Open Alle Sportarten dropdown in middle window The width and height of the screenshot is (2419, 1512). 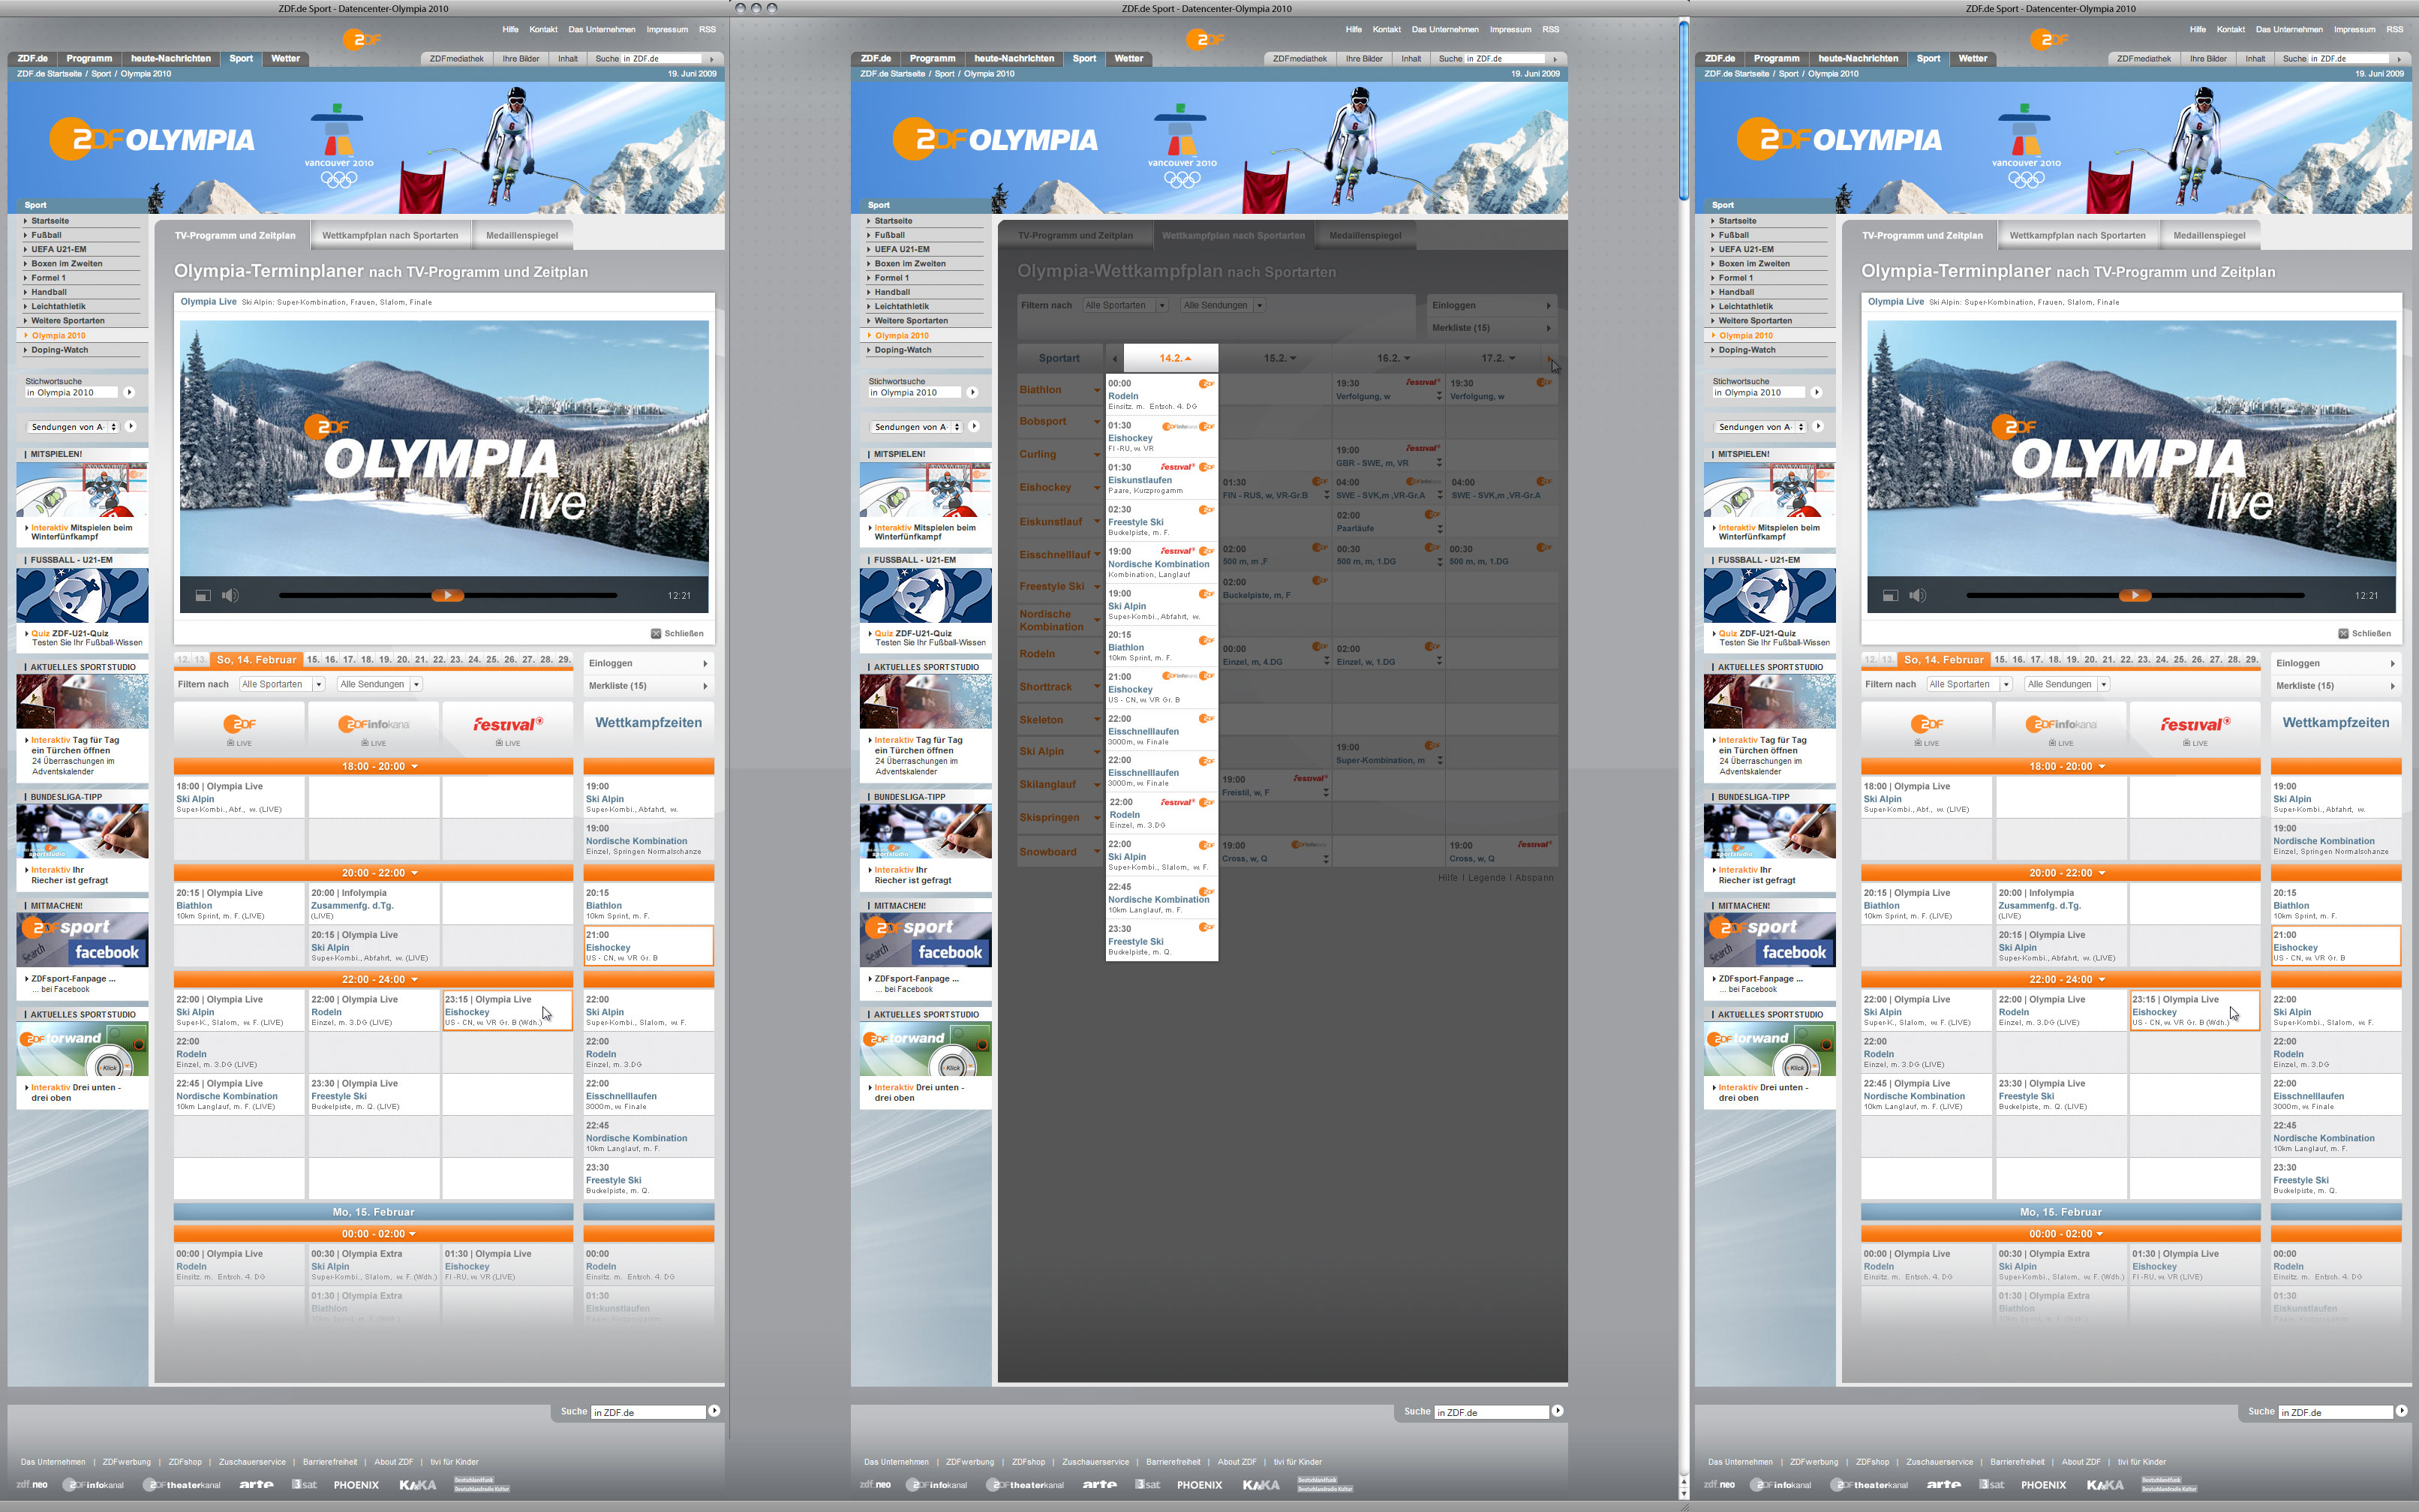[1125, 305]
